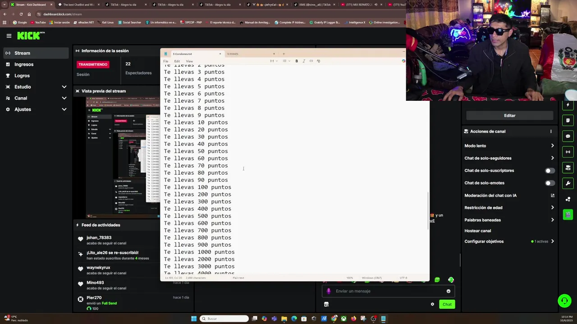577x324 pixels.
Task: Open the Acciones de canal three-dot menu
Action: click(x=550, y=131)
